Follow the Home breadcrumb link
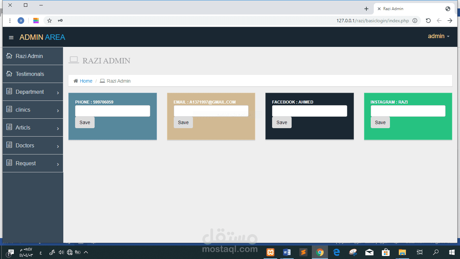 coord(86,81)
